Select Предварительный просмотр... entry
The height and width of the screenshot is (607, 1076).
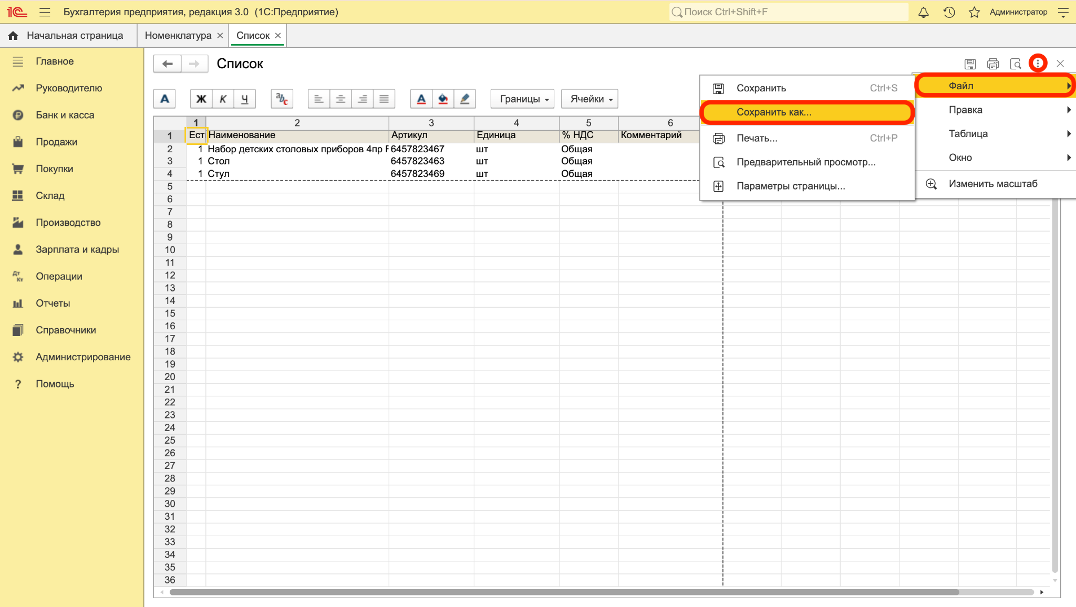coord(807,162)
